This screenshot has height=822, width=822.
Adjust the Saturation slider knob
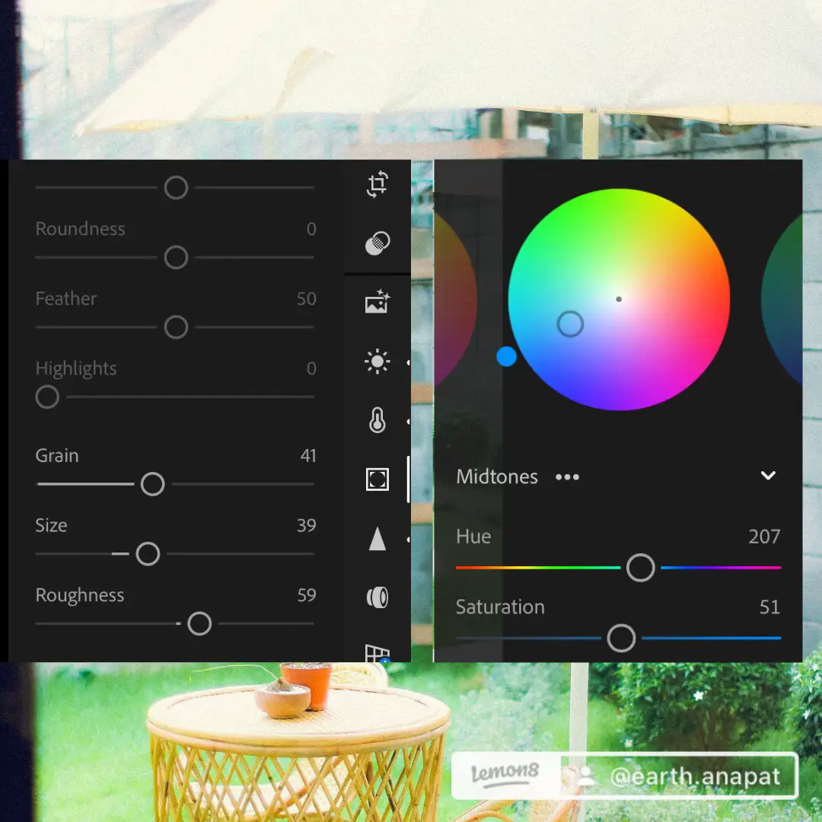621,638
